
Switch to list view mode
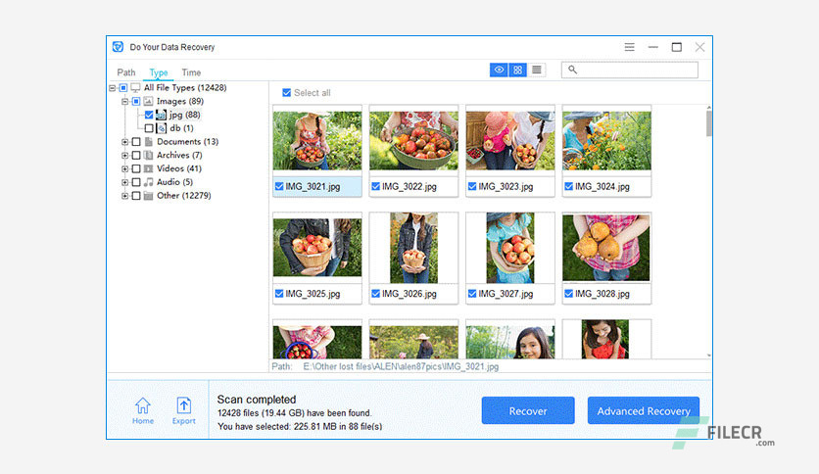pos(537,70)
